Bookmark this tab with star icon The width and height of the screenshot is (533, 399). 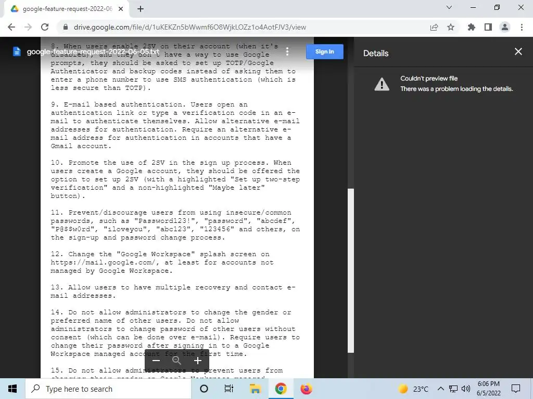coord(451,27)
